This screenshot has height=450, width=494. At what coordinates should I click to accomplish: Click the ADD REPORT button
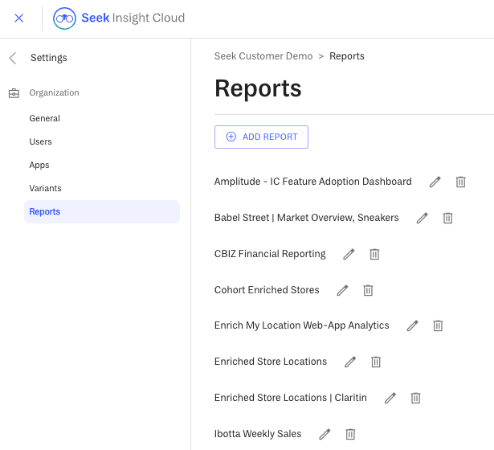click(261, 137)
